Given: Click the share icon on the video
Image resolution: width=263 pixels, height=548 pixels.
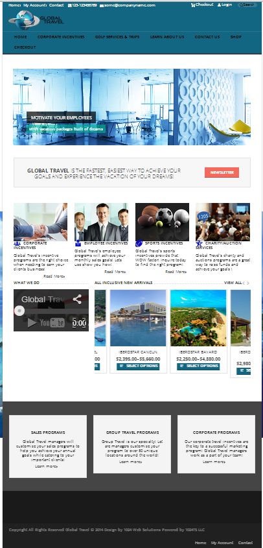Looking at the screenshot, I should [77, 299].
